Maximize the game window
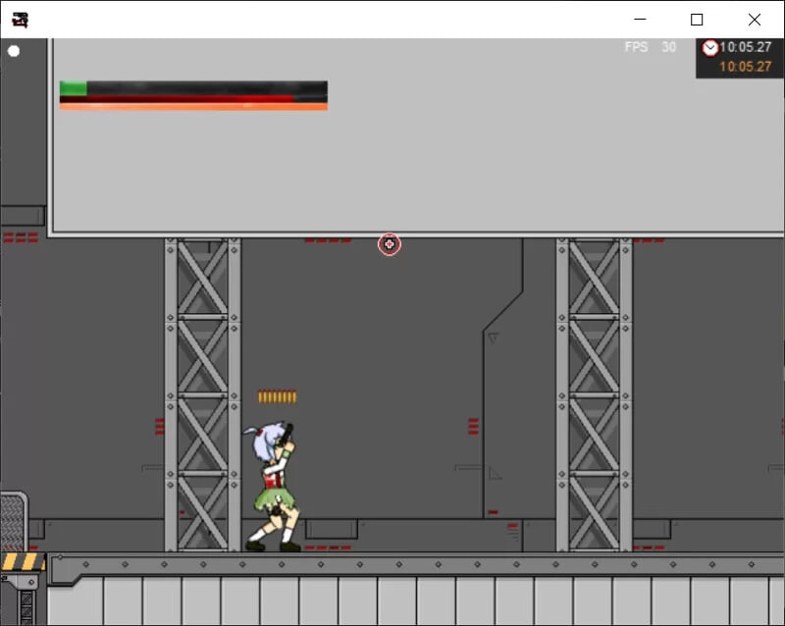Image resolution: width=785 pixels, height=626 pixels. coord(697,20)
